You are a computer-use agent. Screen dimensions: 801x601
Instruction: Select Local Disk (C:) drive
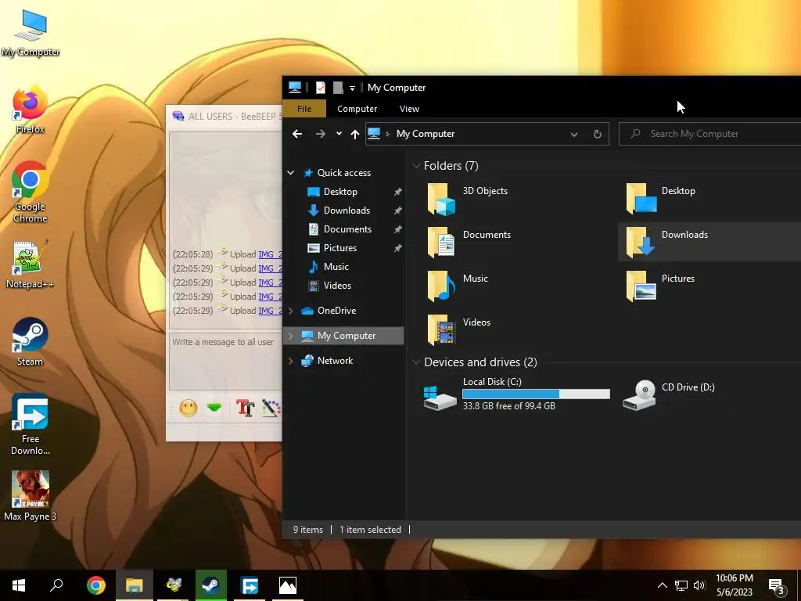point(516,394)
